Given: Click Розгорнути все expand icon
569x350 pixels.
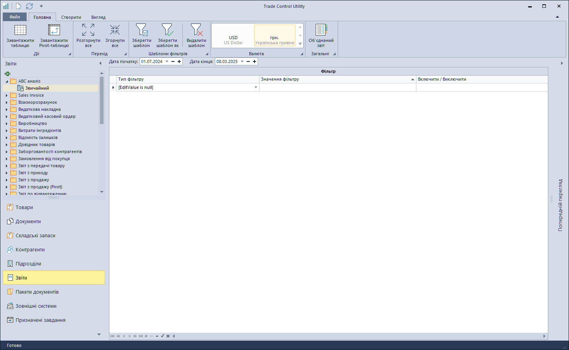Looking at the screenshot, I should tap(88, 30).
